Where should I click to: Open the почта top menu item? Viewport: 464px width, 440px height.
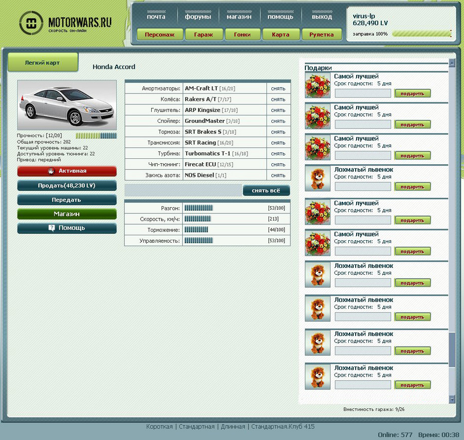(x=156, y=16)
